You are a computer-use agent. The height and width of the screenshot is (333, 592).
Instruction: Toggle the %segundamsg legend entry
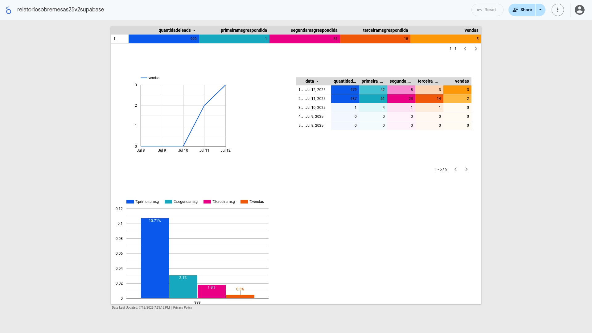[185, 202]
